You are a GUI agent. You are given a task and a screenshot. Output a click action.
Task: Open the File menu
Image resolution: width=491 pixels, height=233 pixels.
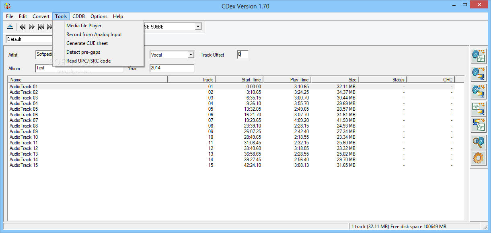[10, 16]
